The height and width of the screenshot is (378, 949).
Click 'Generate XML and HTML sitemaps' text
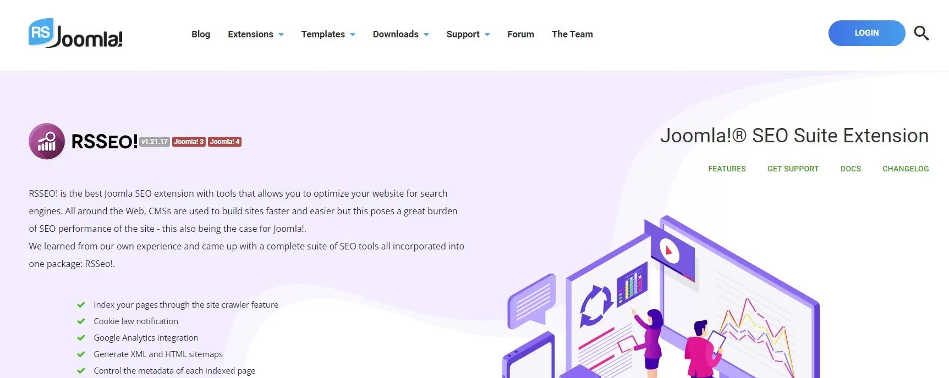[x=158, y=354]
